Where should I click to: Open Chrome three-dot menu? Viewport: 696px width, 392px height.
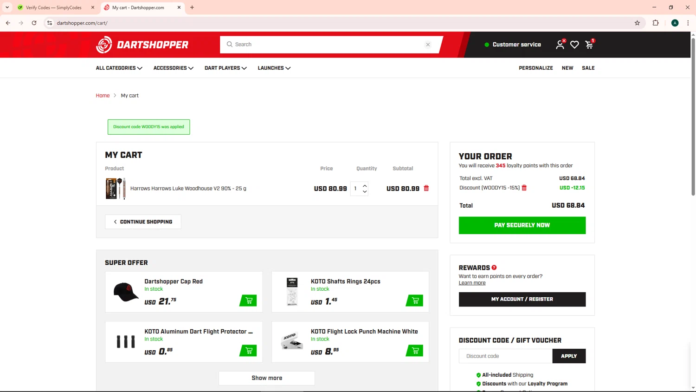[x=688, y=23]
